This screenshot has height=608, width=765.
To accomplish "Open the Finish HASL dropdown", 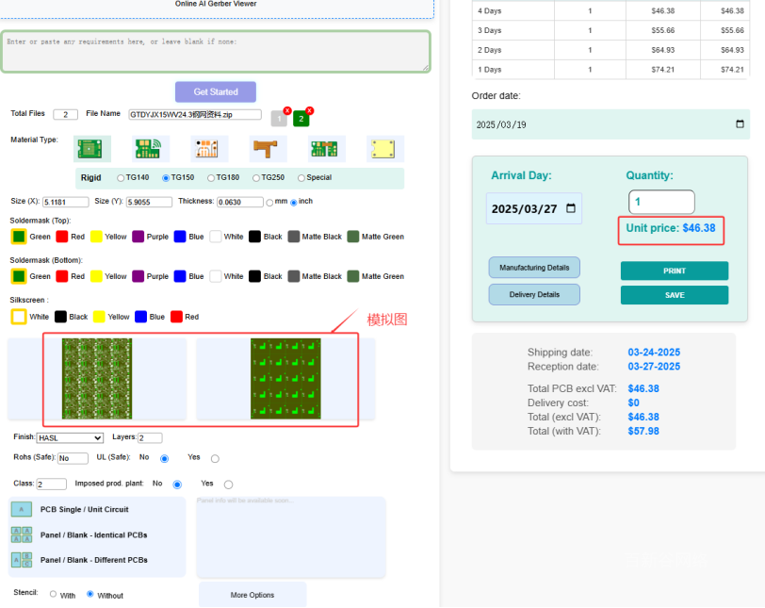I will click(x=70, y=437).
